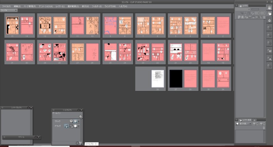Select page 12 thumbnail
The width and height of the screenshot is (273, 147).
[59, 26]
